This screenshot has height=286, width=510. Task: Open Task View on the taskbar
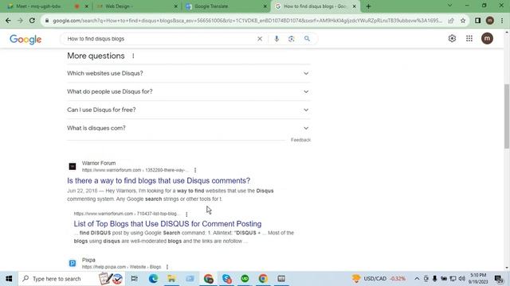click(134, 279)
